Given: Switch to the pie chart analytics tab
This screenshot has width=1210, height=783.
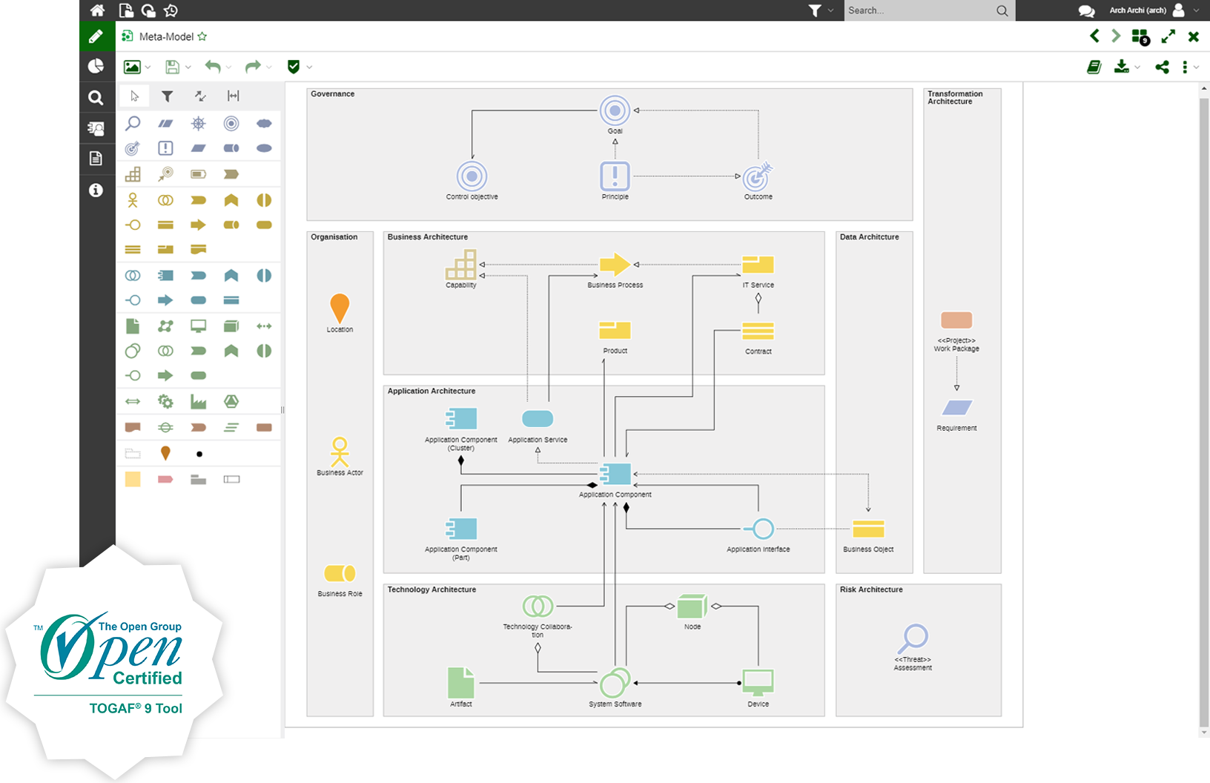Looking at the screenshot, I should point(96,66).
